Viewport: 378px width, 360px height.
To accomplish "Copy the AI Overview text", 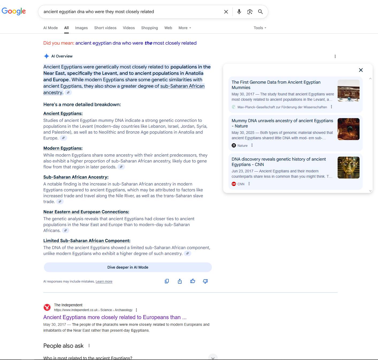I will click(167, 281).
